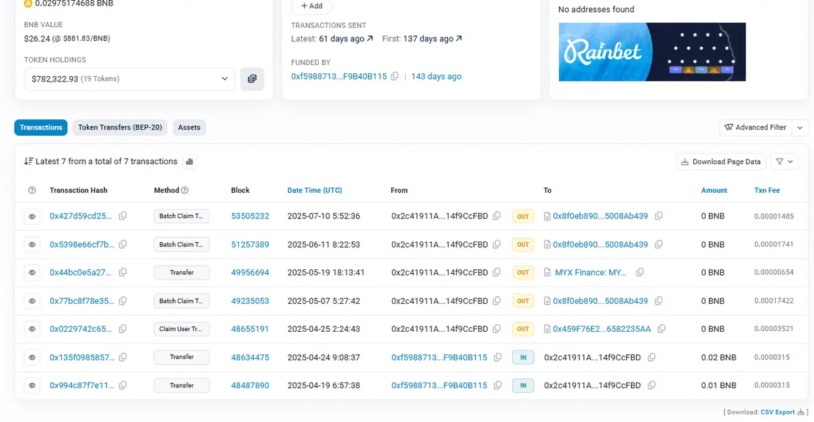Copy MYX Finance To address
The image size is (814, 422).
pos(640,273)
